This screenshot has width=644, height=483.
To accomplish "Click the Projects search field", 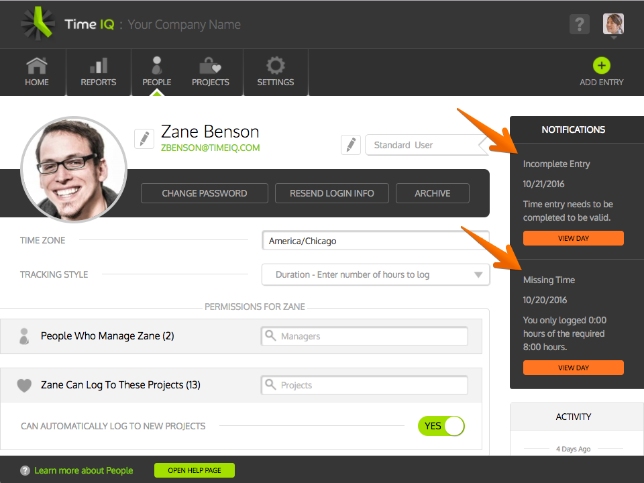I will coord(364,385).
